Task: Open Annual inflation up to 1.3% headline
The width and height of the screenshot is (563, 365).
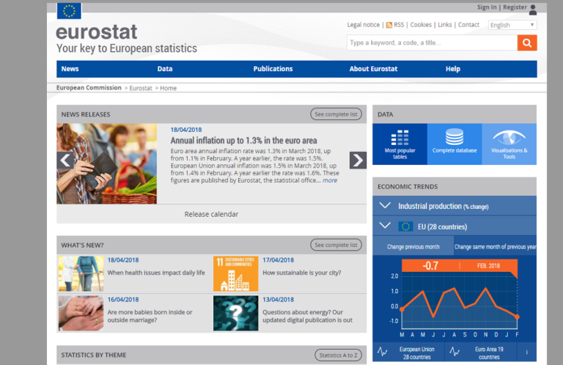Action: pos(243,140)
